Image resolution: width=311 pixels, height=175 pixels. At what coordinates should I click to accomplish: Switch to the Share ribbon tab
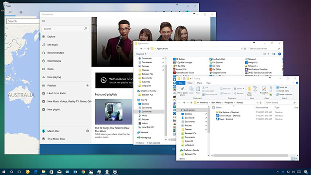pos(199,83)
